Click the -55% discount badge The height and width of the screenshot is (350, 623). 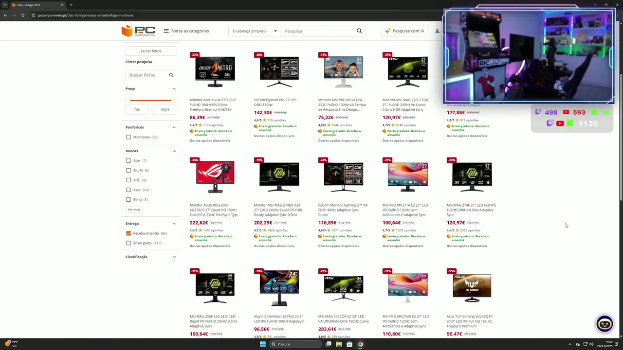point(452,271)
